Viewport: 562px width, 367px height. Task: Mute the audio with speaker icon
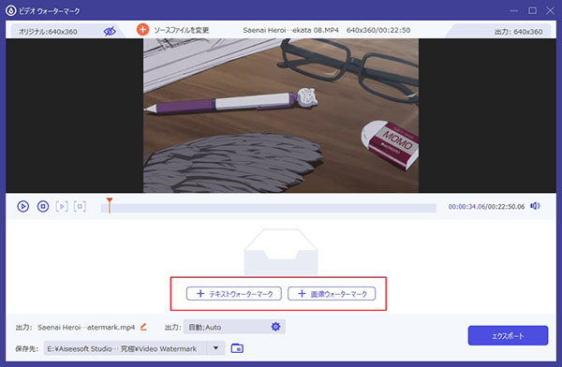535,206
